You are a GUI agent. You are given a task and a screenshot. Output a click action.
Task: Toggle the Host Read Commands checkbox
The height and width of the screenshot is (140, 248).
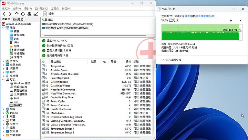[43, 89]
